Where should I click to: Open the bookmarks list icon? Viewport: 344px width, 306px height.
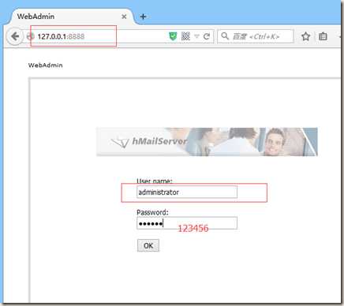coord(323,36)
